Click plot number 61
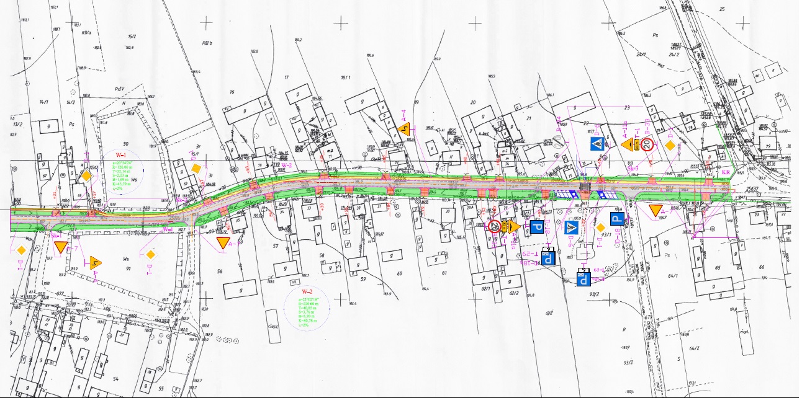 444,273
